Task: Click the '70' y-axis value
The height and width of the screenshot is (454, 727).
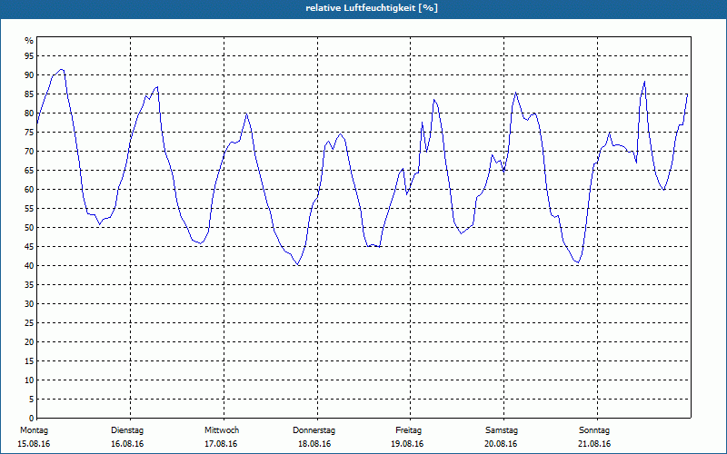Action: 29,152
